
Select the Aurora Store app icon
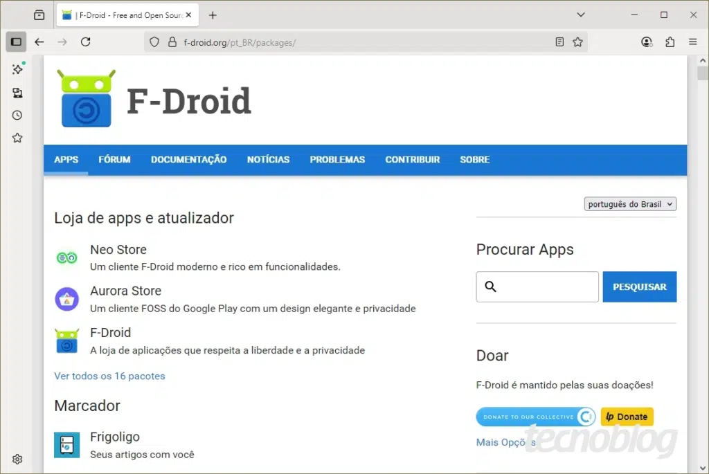click(x=66, y=299)
